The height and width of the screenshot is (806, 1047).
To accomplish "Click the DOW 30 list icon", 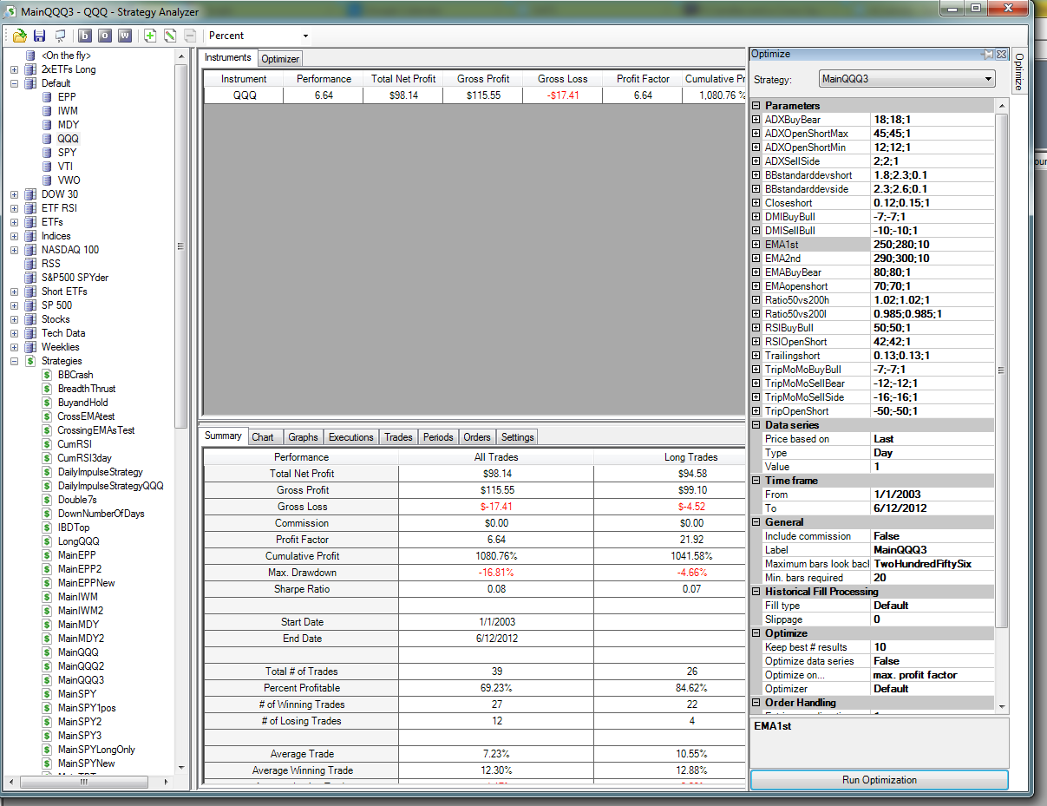I will pyautogui.click(x=31, y=194).
